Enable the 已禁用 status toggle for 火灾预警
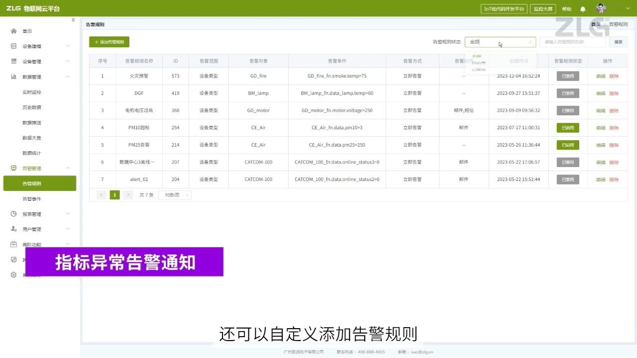This screenshot has width=637, height=358. click(567, 76)
